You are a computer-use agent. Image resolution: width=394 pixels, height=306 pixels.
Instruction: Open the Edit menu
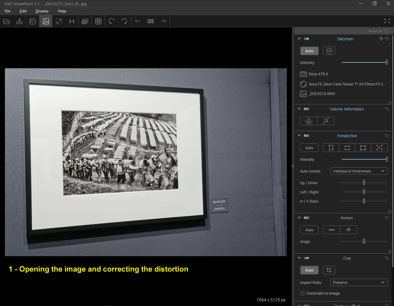[23, 11]
